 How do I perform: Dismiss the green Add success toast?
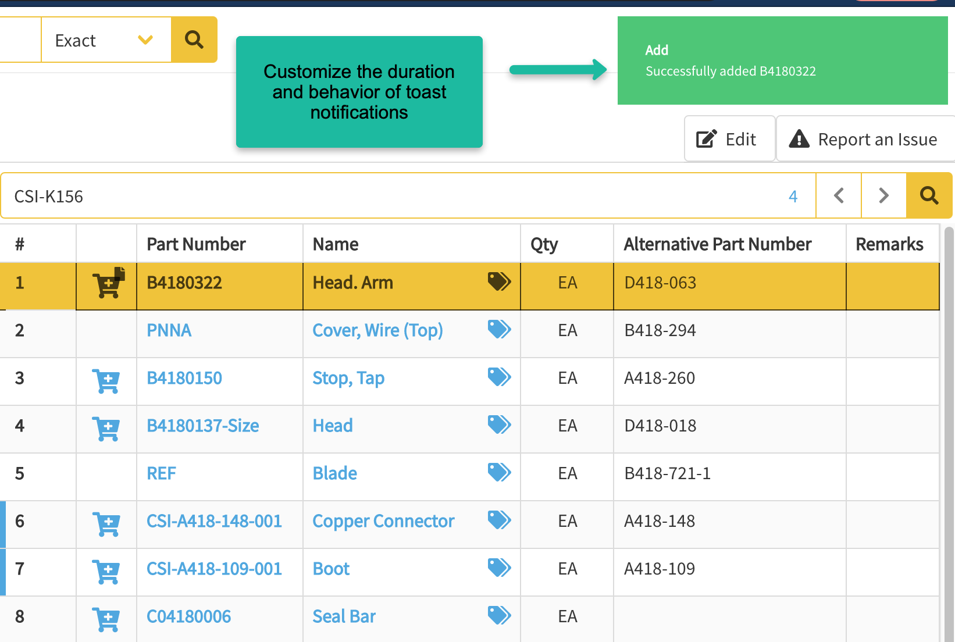(782, 60)
